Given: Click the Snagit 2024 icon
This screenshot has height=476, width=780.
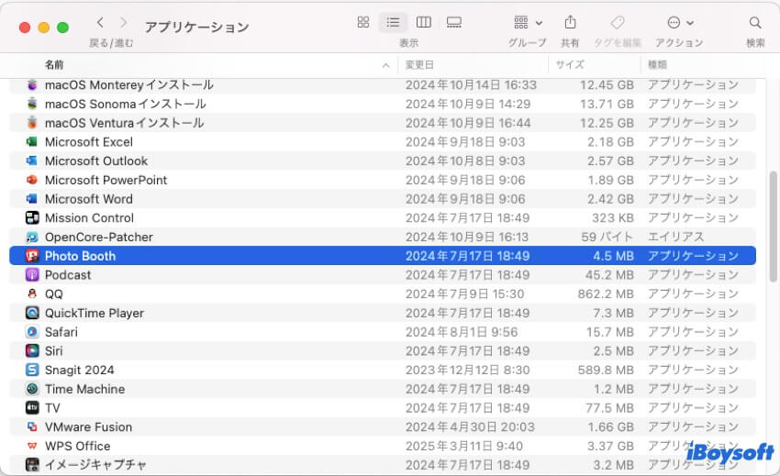Looking at the screenshot, I should pos(32,370).
